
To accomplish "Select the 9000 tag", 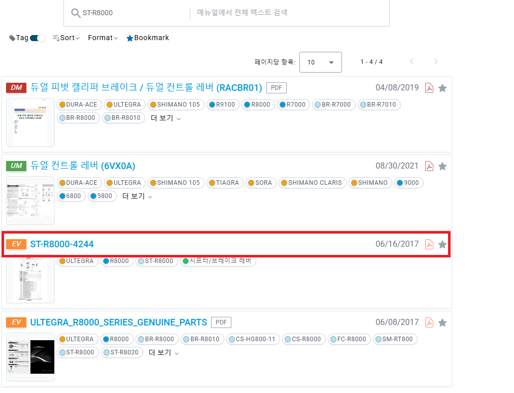I will point(409,182).
